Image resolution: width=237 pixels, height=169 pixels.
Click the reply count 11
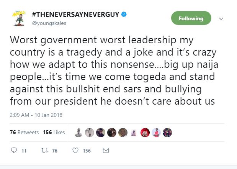click(x=24, y=151)
